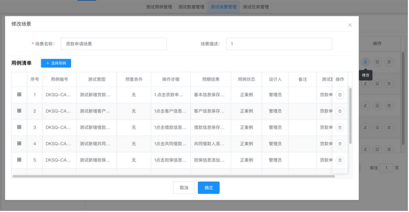The width and height of the screenshot is (409, 212).
Task: Click the vertical scrollbar of the case table
Action: click(x=350, y=116)
